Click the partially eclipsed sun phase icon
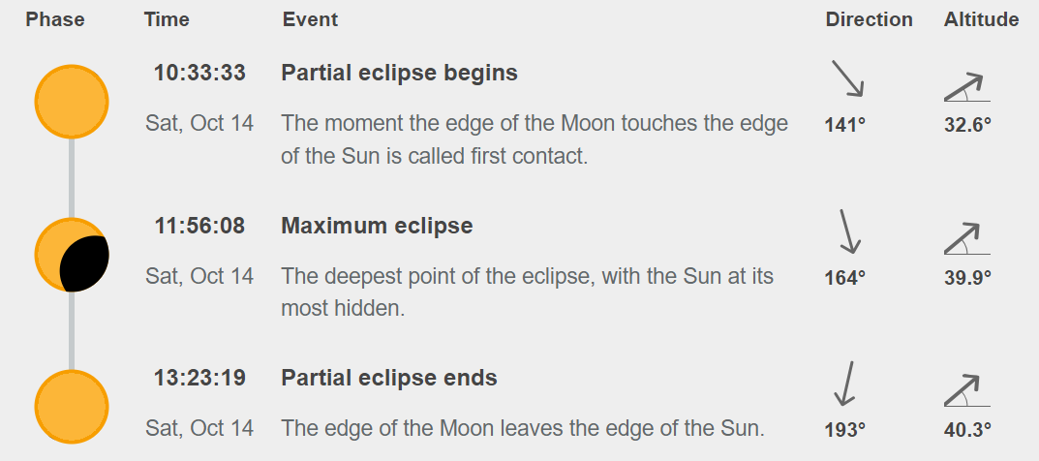 point(72,255)
